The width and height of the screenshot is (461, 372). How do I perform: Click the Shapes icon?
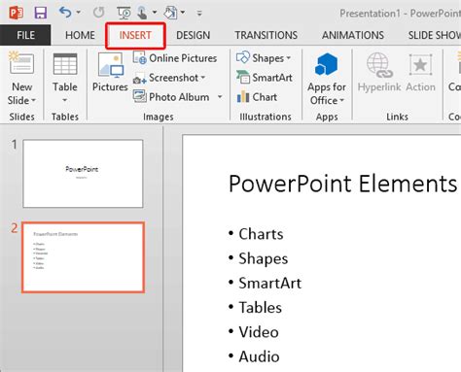243,57
